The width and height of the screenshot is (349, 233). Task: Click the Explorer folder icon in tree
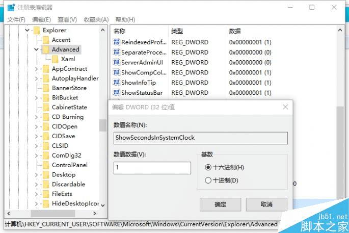37,30
